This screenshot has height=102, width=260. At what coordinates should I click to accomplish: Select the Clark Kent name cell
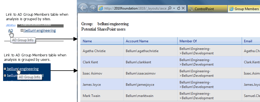(x=102, y=62)
